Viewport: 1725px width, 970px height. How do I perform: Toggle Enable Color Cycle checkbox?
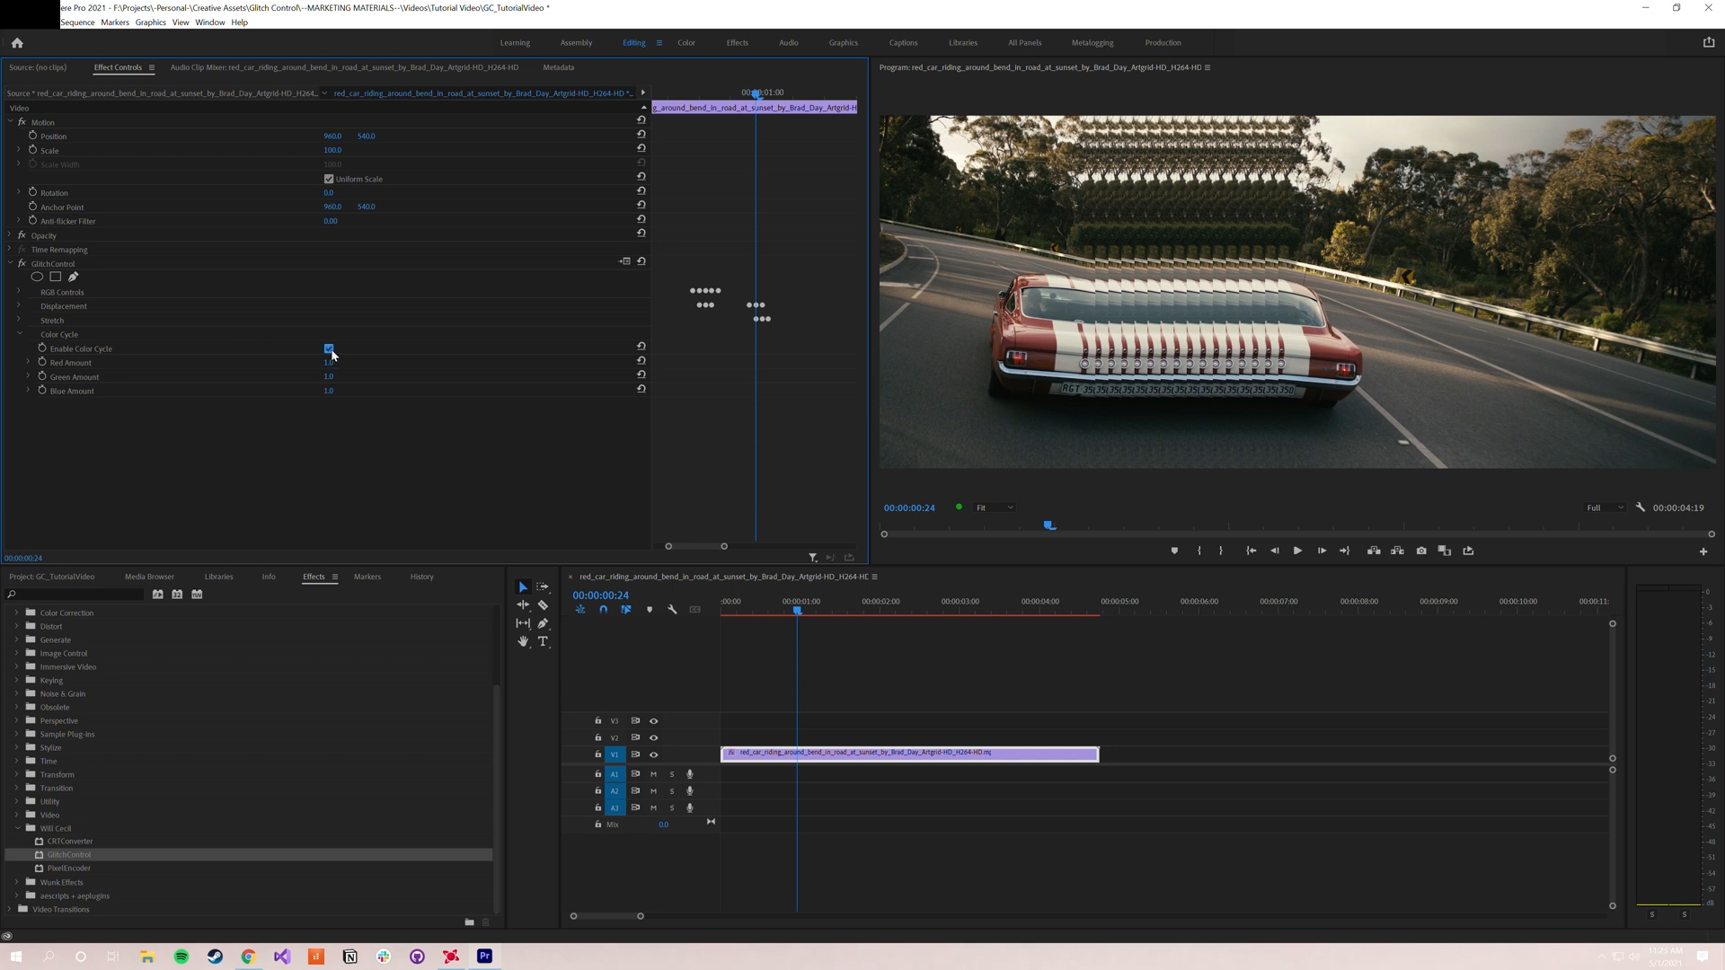click(329, 348)
